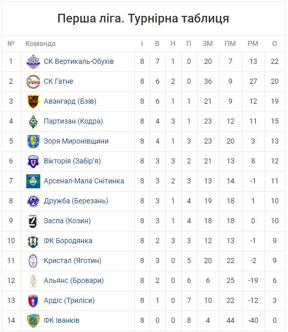Click the СК Вертикаль-Обухів team logo
This screenshot has width=288, height=332.
coord(33,62)
